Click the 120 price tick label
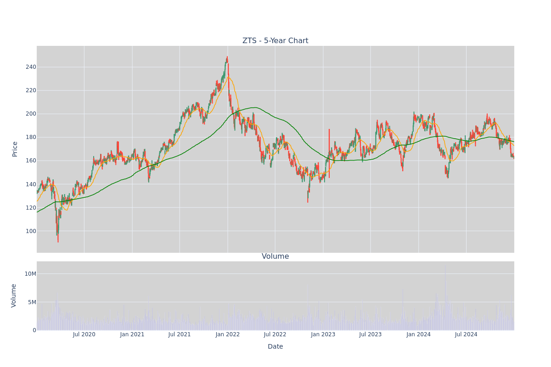This screenshot has height=367, width=551. pos(31,208)
